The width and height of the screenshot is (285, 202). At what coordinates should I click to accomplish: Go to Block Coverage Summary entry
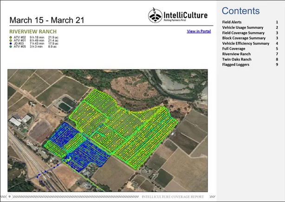[244, 38]
